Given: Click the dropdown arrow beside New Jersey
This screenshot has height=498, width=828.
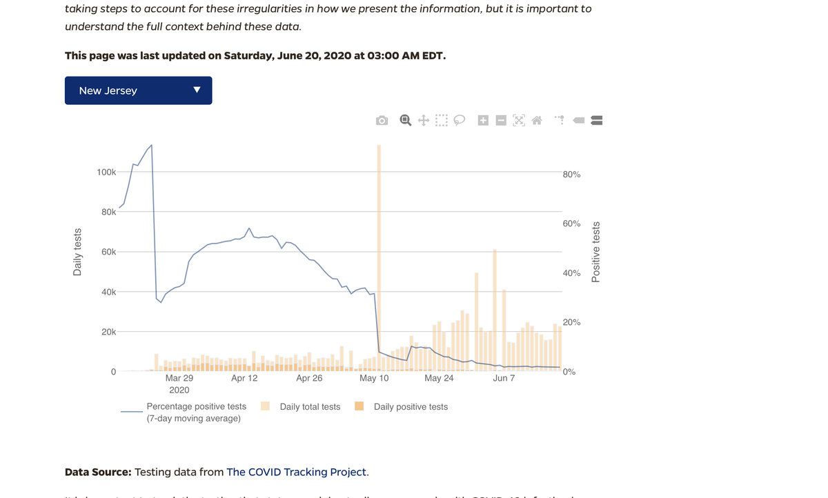Looking at the screenshot, I should [x=197, y=90].
